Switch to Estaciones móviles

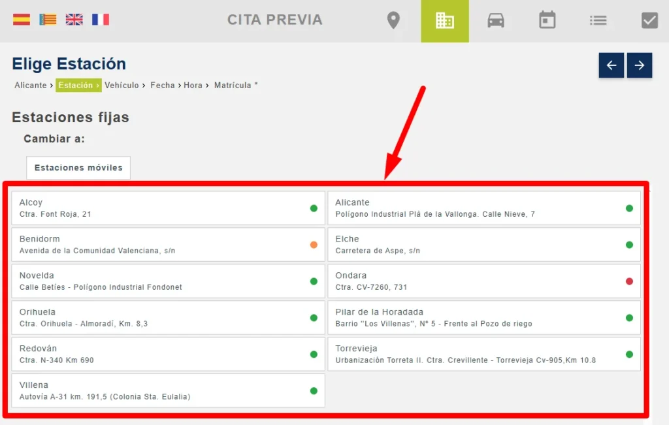pyautogui.click(x=78, y=168)
